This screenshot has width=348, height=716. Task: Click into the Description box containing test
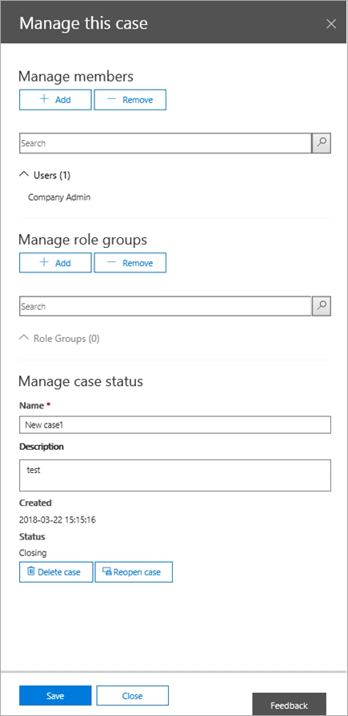[x=175, y=475]
